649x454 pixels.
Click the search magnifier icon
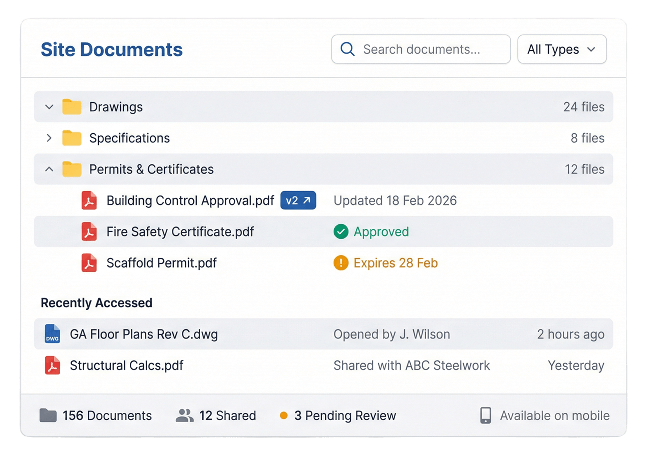[x=347, y=49]
